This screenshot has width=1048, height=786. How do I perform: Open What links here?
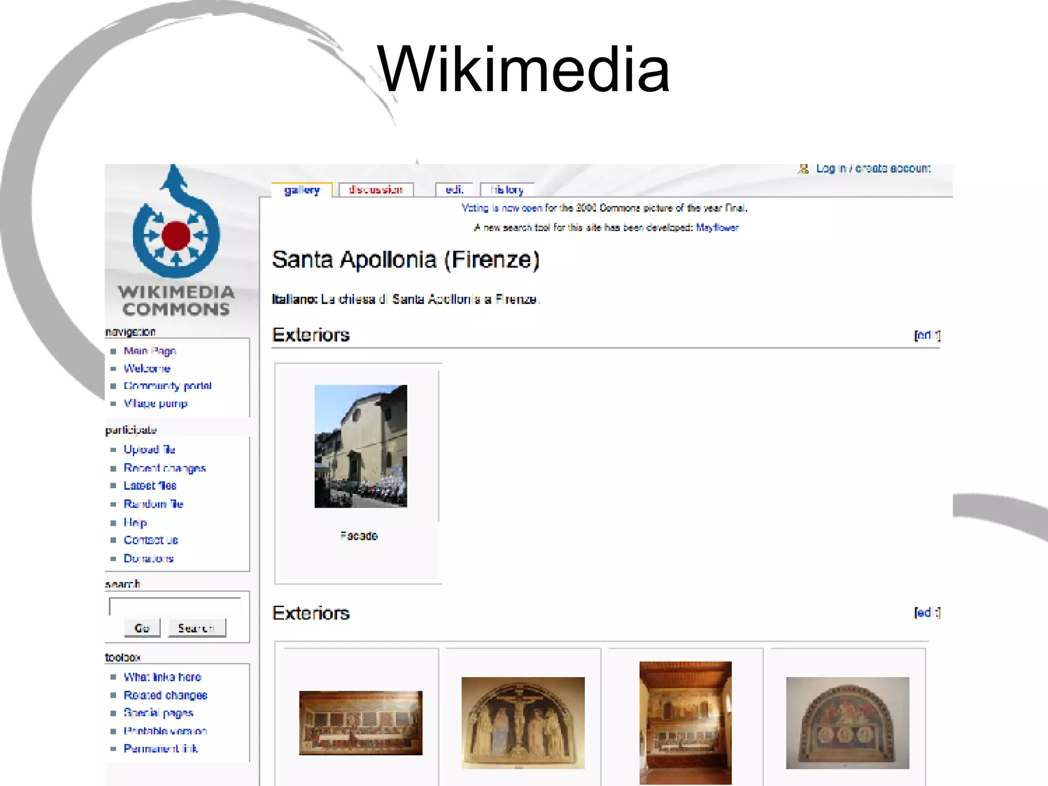coord(163,677)
